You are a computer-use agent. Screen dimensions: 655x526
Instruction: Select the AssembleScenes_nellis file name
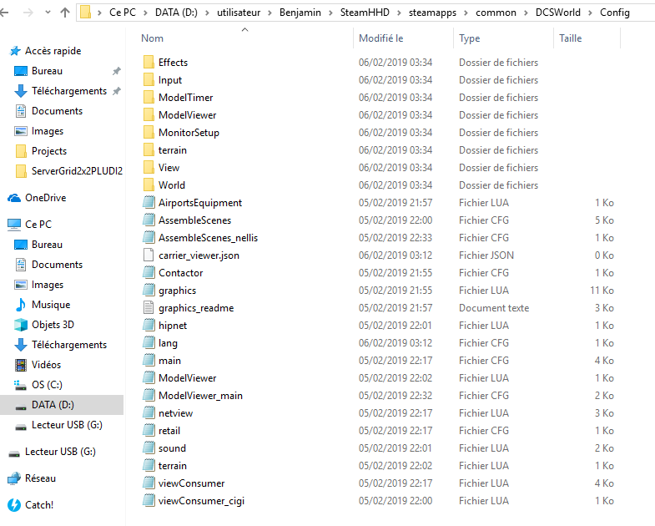(x=208, y=238)
